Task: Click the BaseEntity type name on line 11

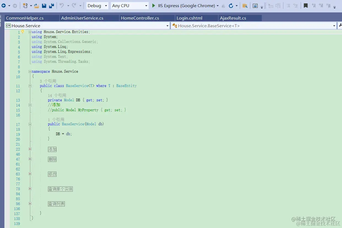Action: click(126, 86)
